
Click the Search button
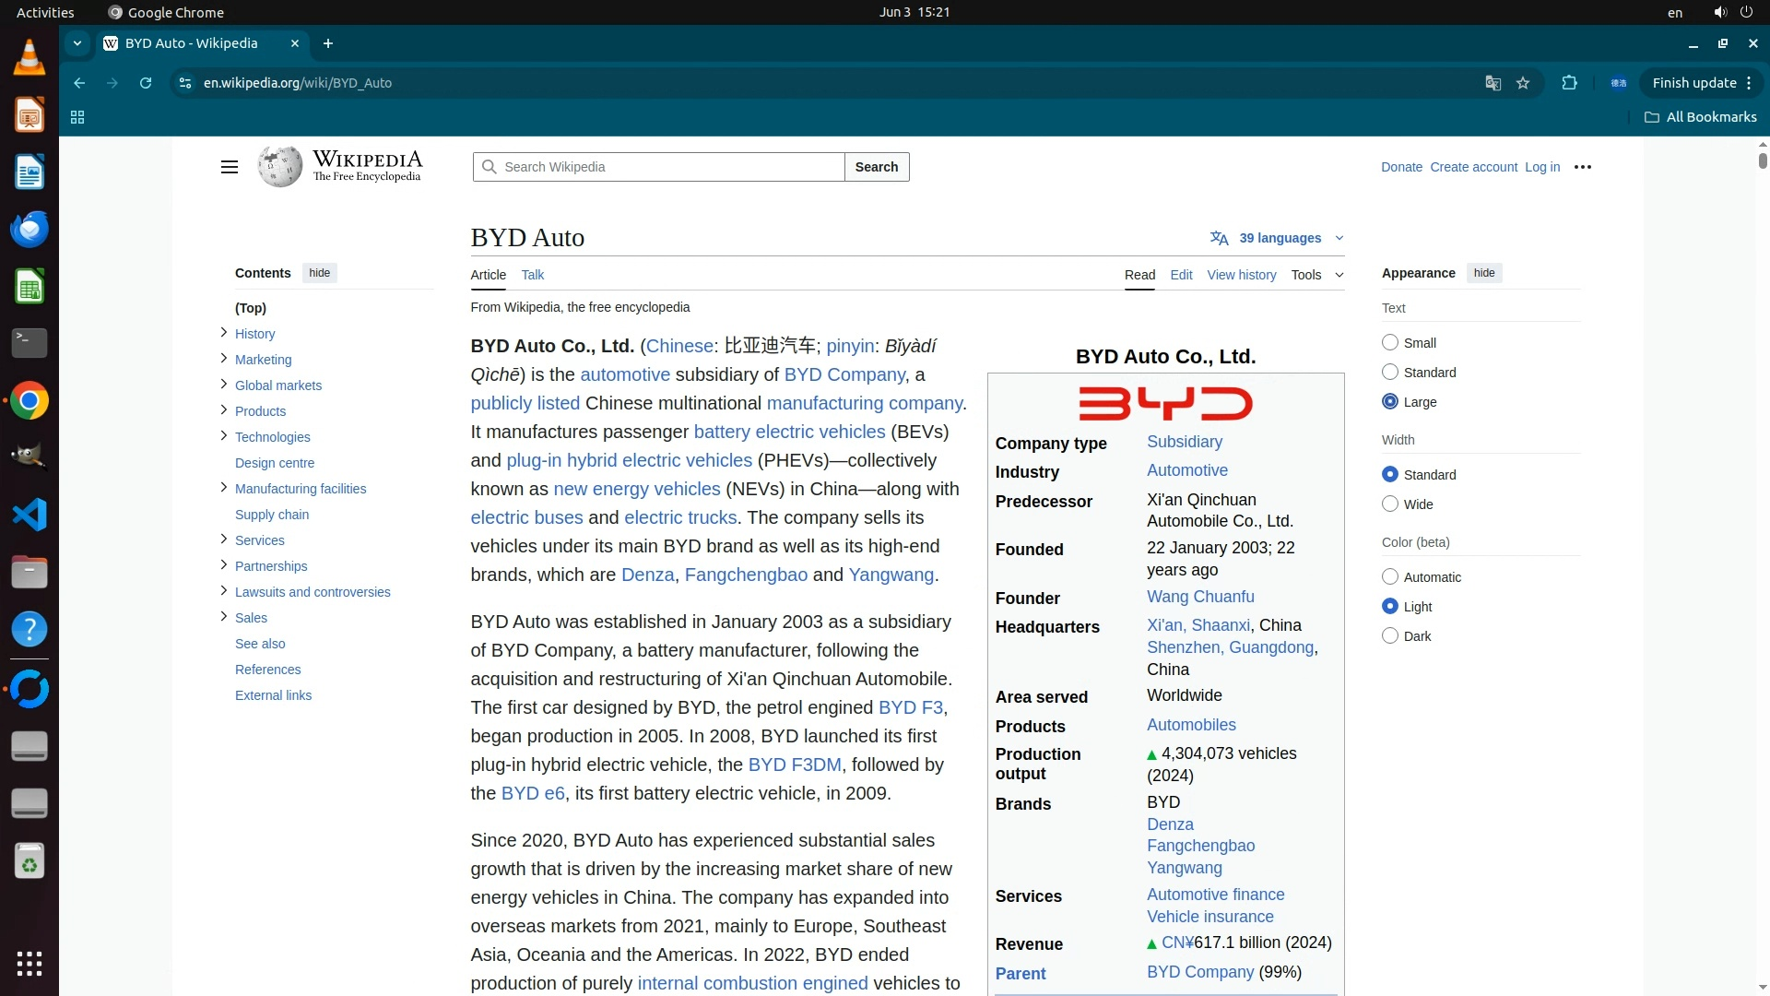point(876,167)
